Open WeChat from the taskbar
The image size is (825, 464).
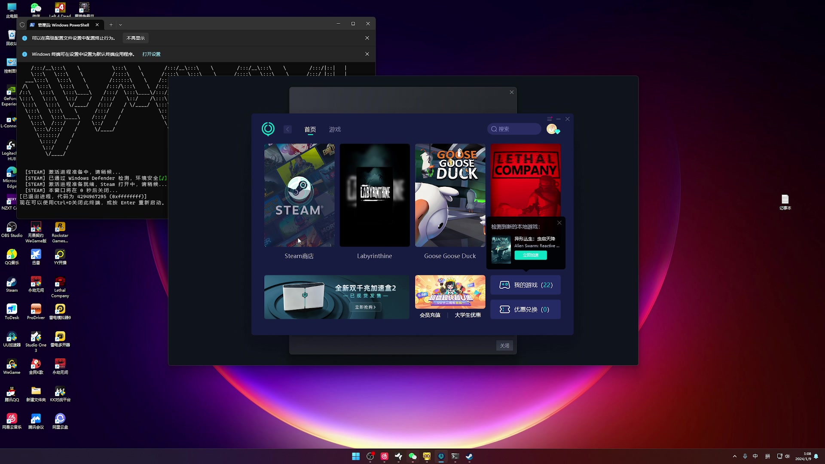(x=412, y=456)
